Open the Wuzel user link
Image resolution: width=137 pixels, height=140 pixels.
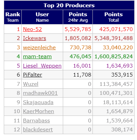(x=31, y=84)
